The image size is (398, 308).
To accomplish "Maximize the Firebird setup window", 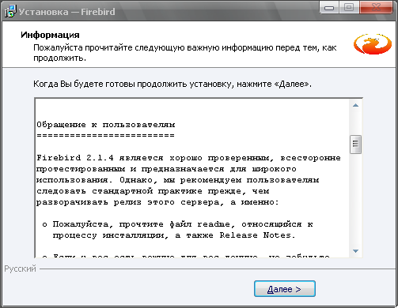I will (349, 8).
